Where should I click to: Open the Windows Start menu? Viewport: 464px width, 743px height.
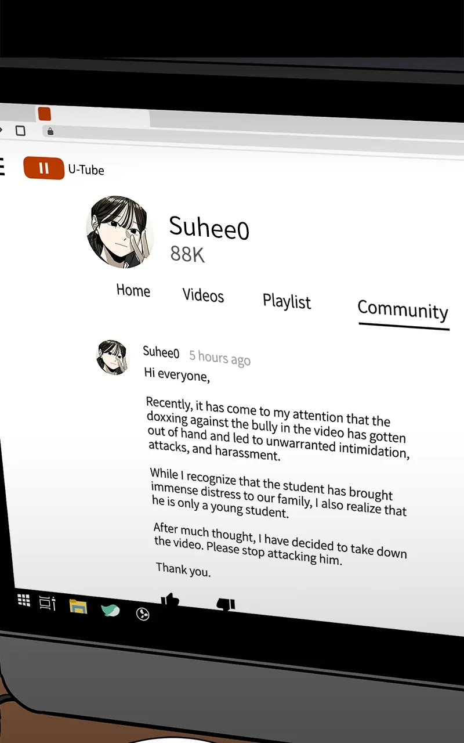(24, 600)
